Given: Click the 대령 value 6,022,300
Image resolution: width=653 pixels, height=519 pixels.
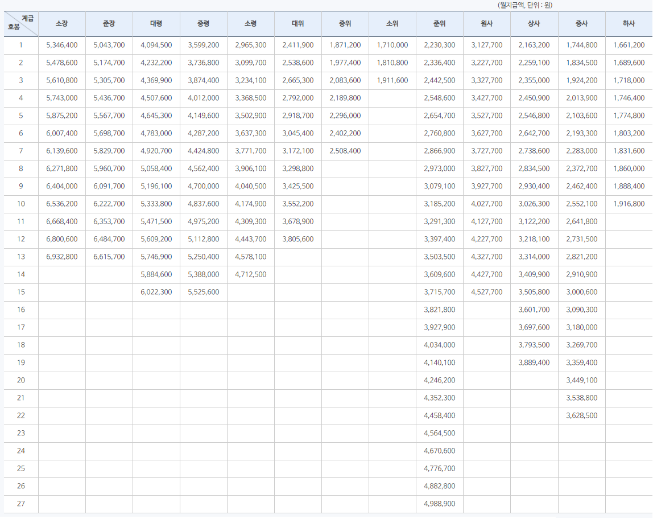Looking at the screenshot, I should click(x=156, y=292).
